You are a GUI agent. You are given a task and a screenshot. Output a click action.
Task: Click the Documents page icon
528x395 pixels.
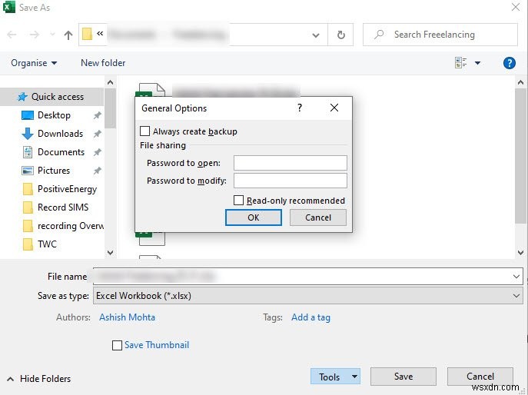28,152
